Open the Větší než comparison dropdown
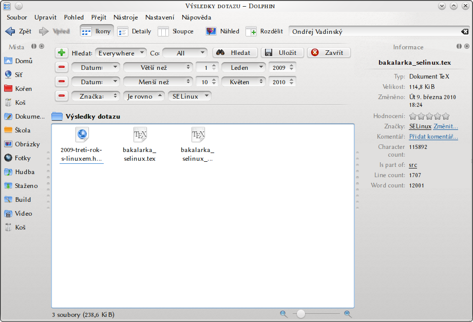Image resolution: width=473 pixels, height=322 pixels. pos(158,67)
